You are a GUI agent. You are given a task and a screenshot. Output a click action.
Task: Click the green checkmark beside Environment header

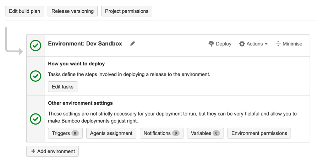pyautogui.click(x=35, y=45)
